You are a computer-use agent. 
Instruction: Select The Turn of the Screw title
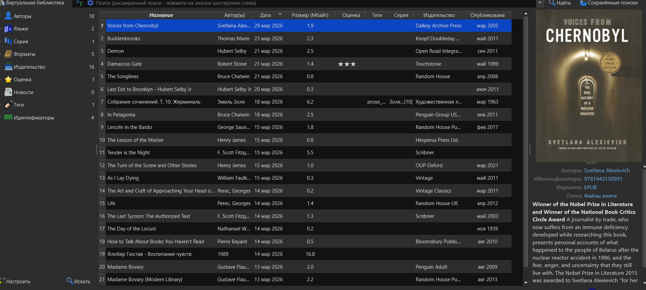(x=152, y=165)
